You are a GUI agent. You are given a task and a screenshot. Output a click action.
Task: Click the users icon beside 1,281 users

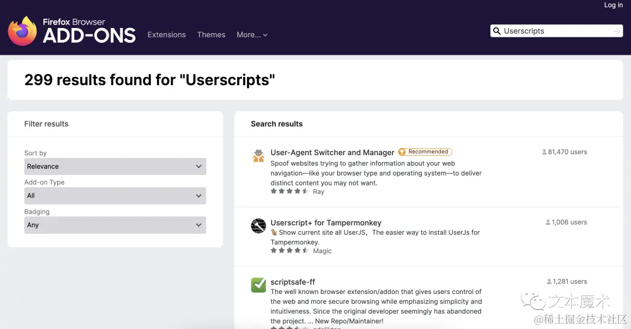tap(549, 282)
